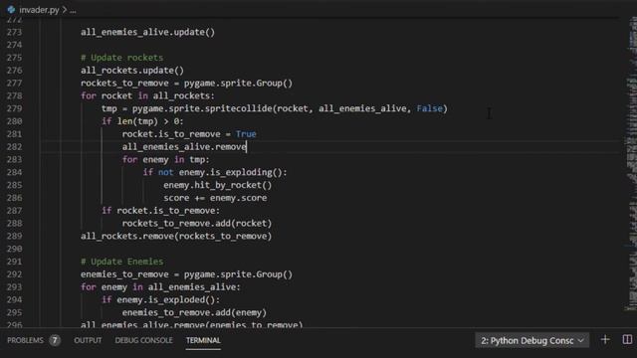
Task: Click 'if rocket.is_to_remove:' on line 287
Action: click(x=160, y=211)
